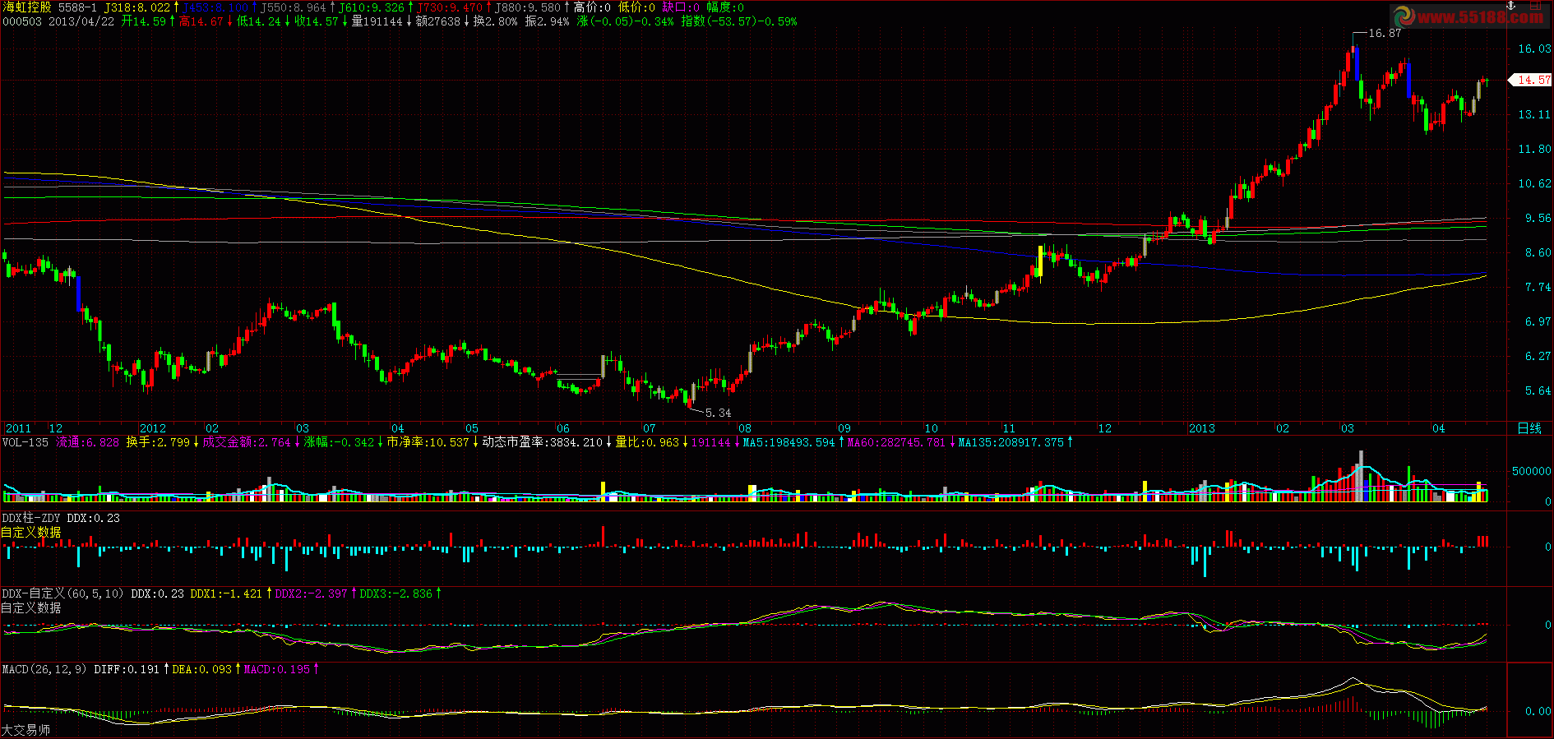The height and width of the screenshot is (739, 1554).
Task: Click the change value 涨(-0.05)-0.34%
Action: click(x=625, y=21)
